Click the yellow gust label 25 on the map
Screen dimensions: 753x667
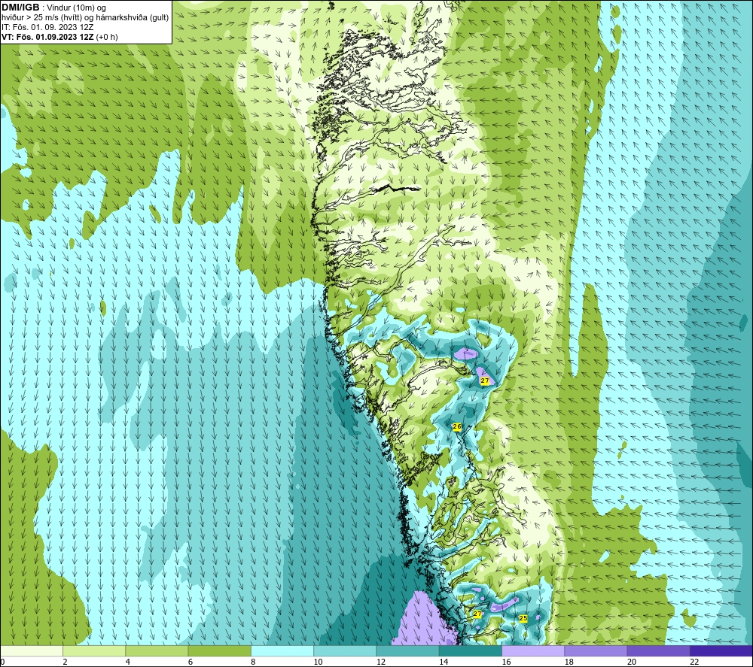(523, 619)
